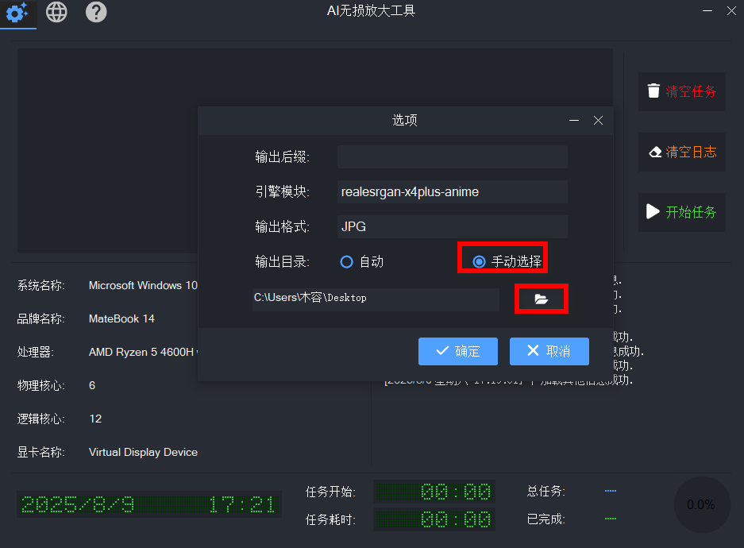Screen dimensions: 744x548
Task: Open the 引擎模块 realesrgan-x4plus-anime dropdown
Action: click(452, 191)
